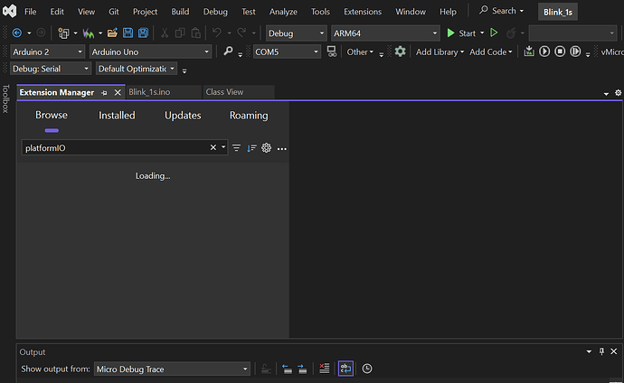The width and height of the screenshot is (624, 383).
Task: Select the Roaming extensions tab
Action: (249, 116)
